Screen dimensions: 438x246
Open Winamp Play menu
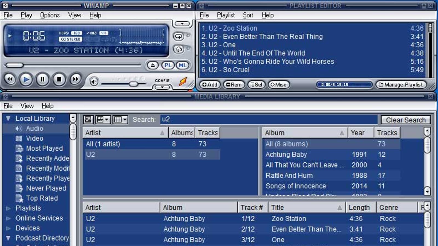pos(26,15)
